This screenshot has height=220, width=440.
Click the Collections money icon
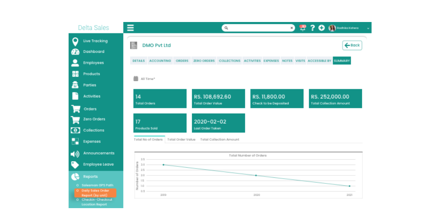(75, 131)
